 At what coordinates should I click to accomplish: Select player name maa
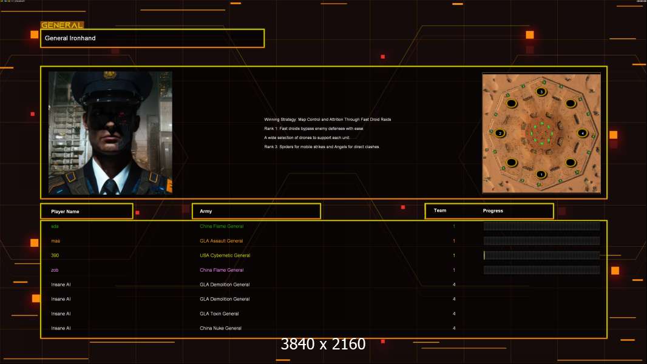coord(55,241)
